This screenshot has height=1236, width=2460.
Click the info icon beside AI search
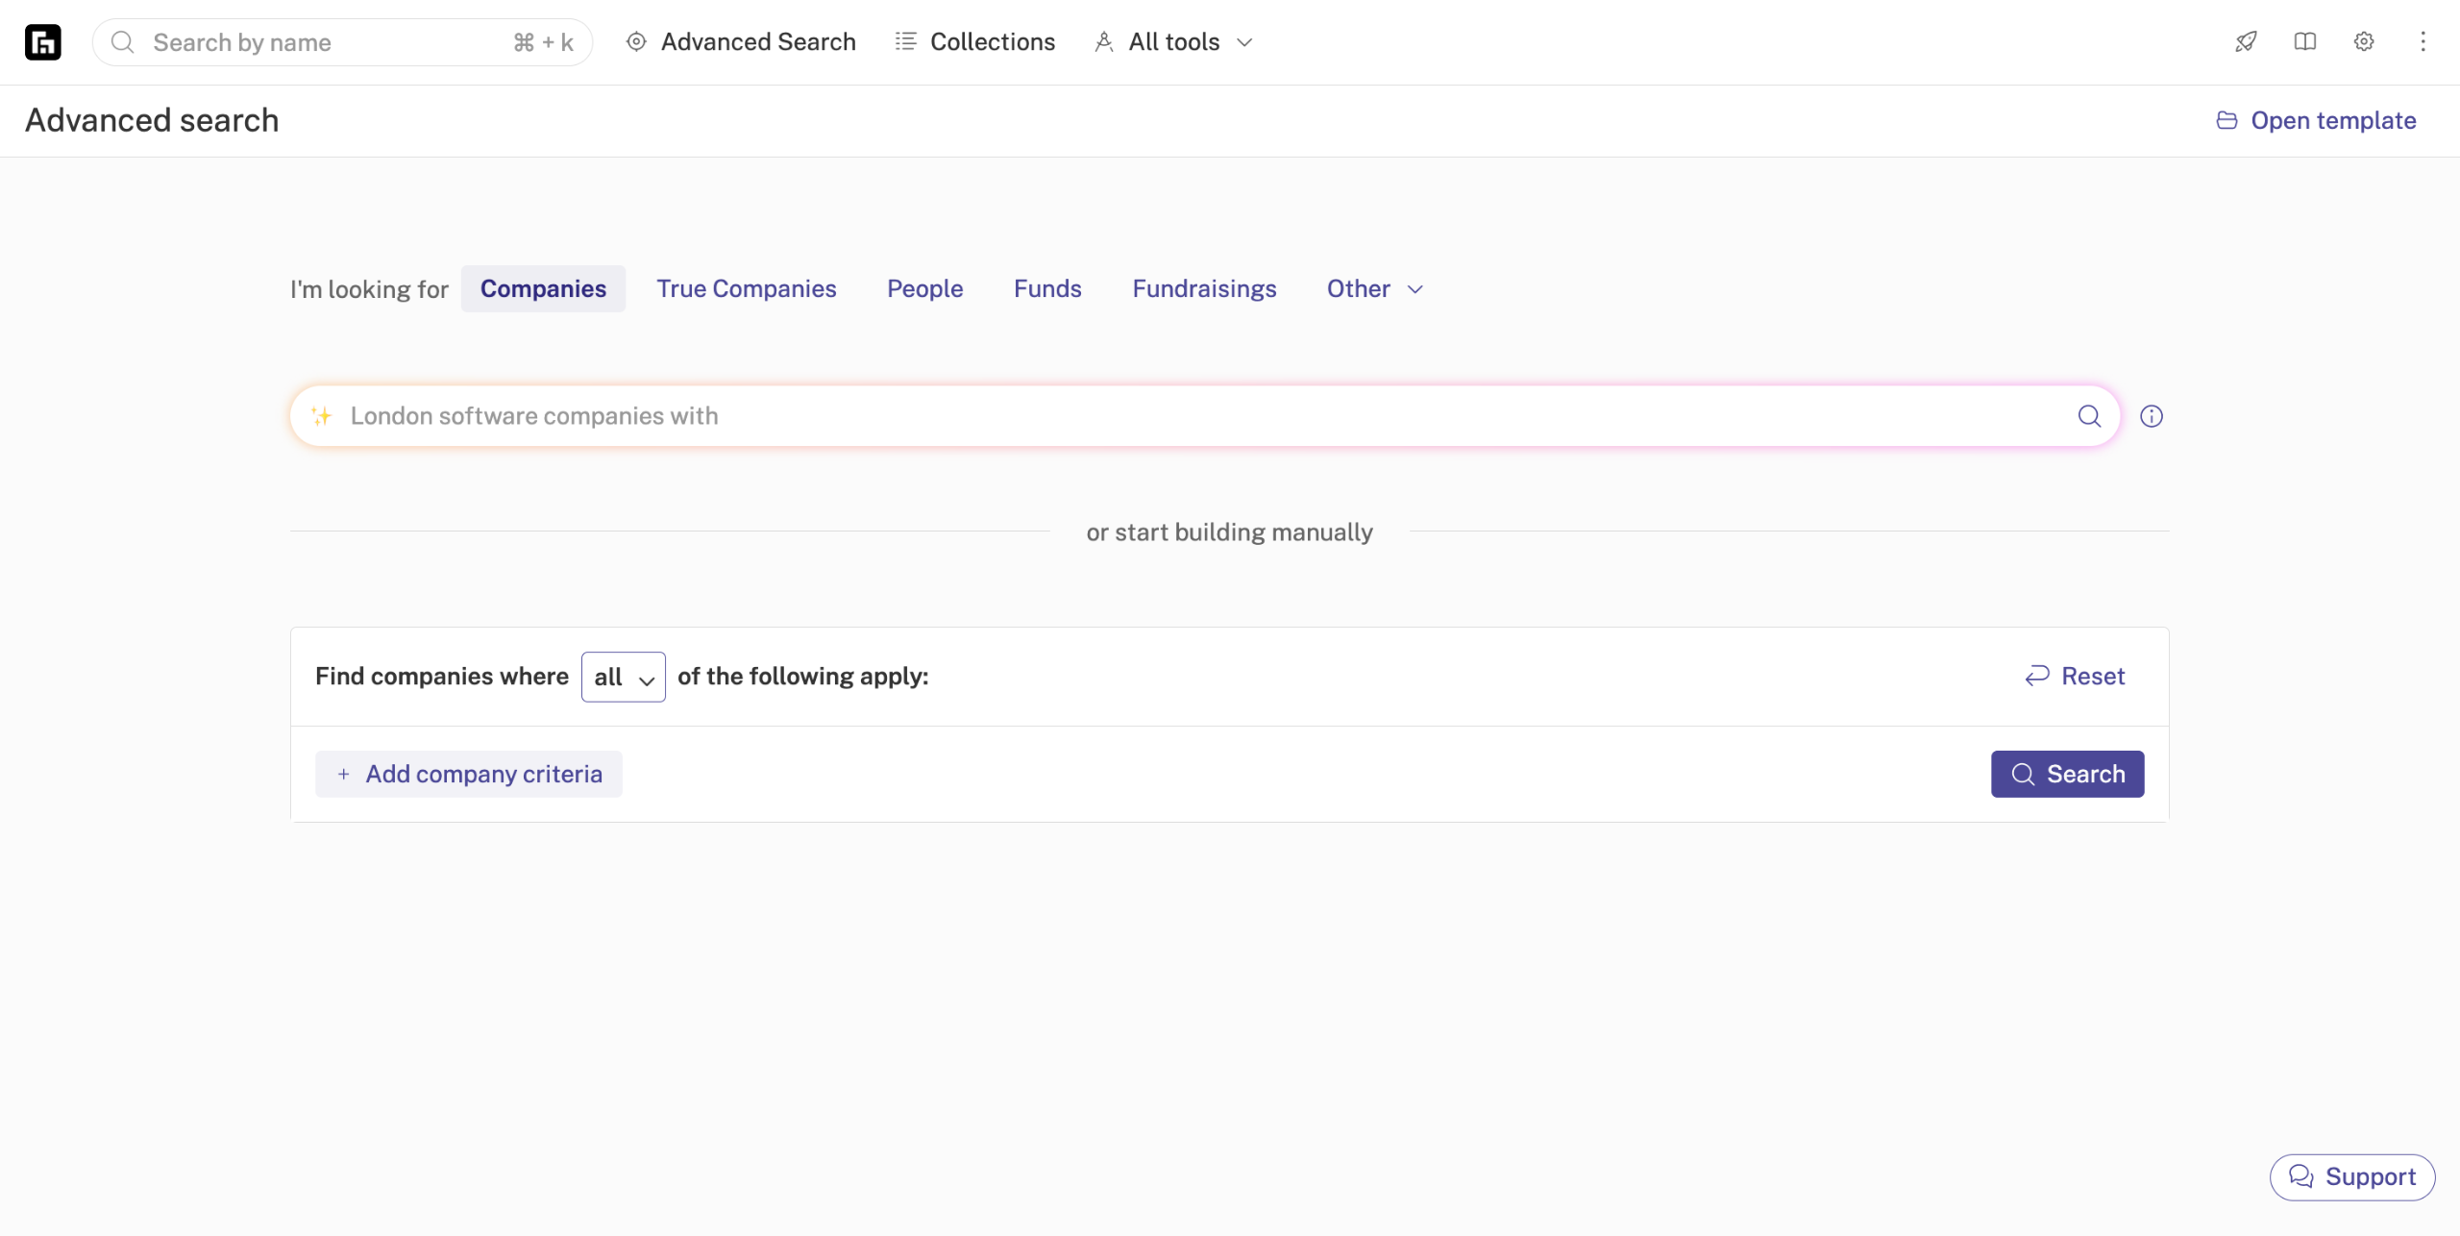(x=2152, y=416)
